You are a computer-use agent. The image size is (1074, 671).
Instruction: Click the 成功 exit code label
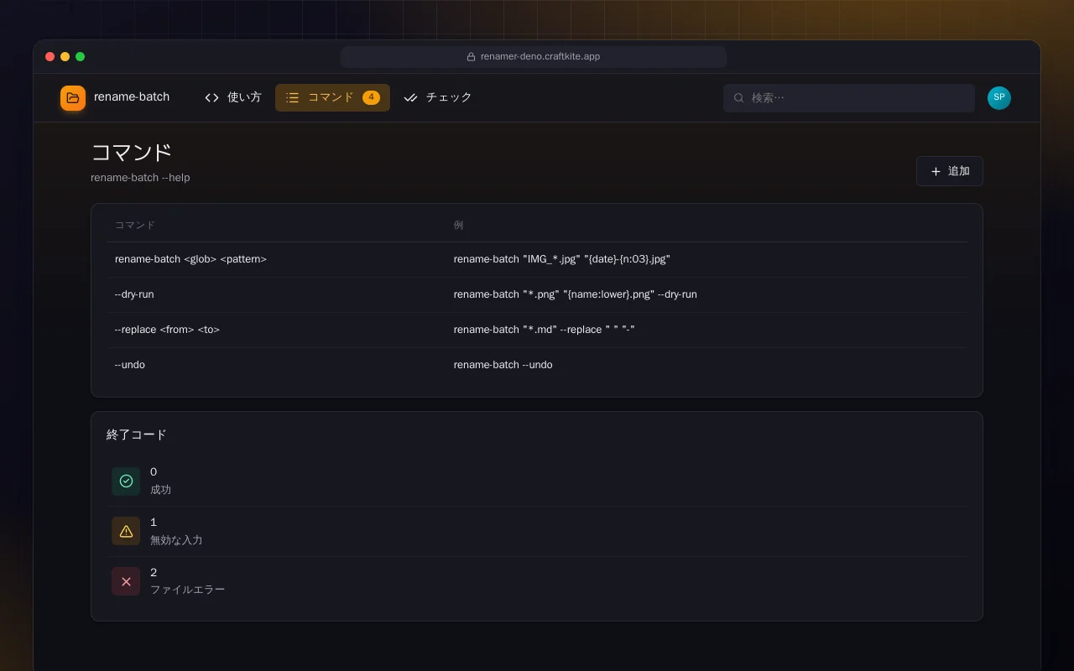coord(160,490)
